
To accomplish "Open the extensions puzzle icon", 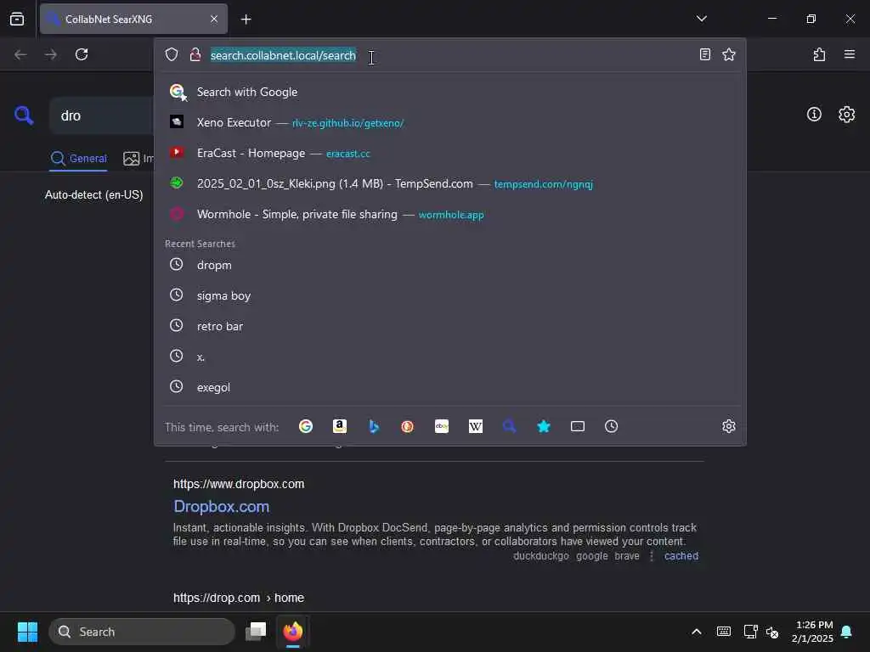I will (819, 54).
